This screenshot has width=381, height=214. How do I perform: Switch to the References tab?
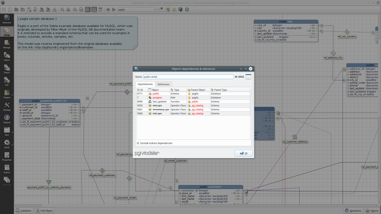click(x=164, y=84)
